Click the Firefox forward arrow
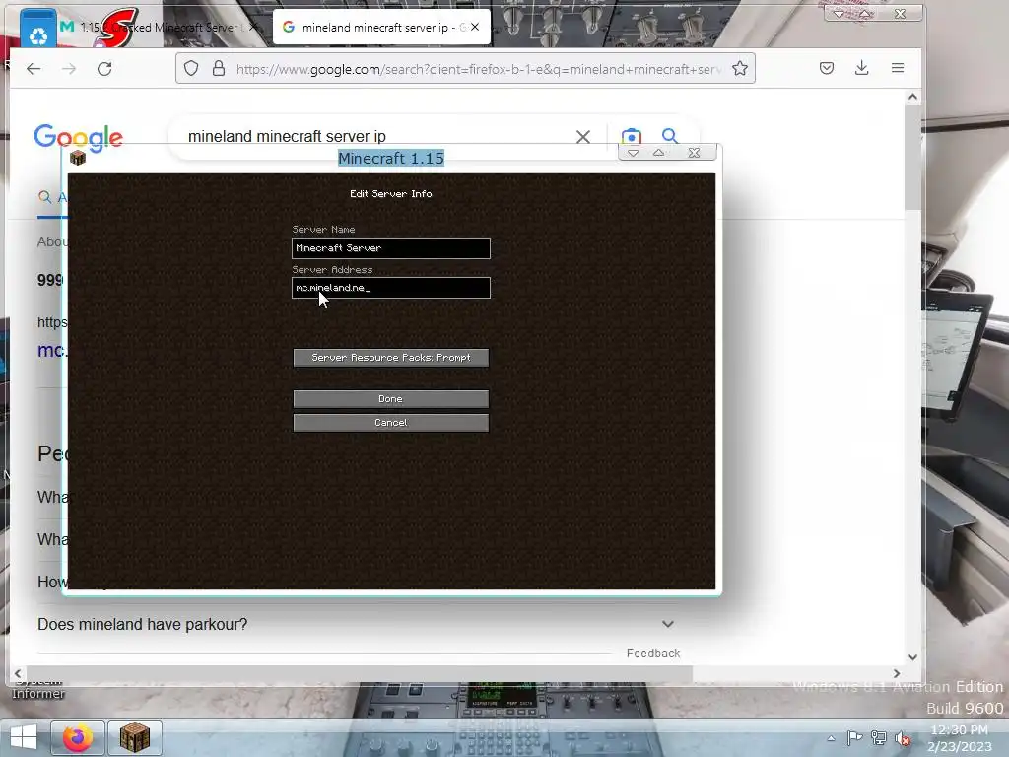This screenshot has height=757, width=1009. 69,68
